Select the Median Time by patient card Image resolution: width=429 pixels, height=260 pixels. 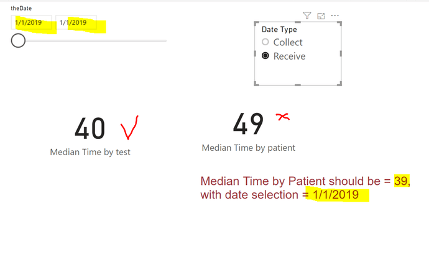[x=249, y=132]
